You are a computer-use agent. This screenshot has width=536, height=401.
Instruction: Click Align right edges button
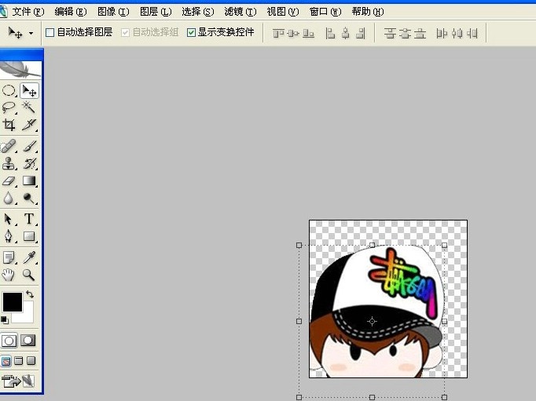tap(361, 34)
